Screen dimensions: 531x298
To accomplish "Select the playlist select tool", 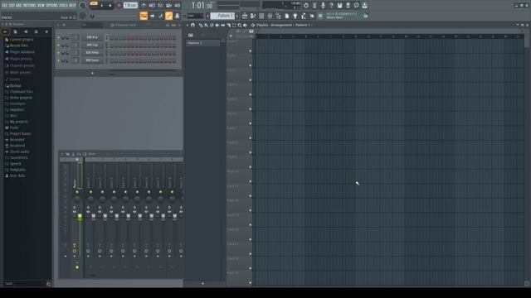I will (x=234, y=26).
